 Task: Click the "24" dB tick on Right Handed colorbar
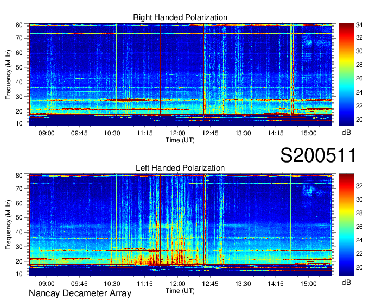359,92
